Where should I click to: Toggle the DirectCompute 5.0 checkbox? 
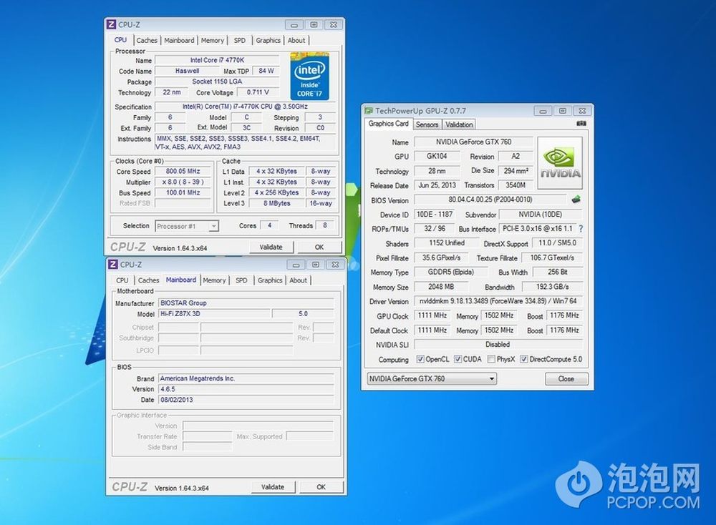click(524, 360)
